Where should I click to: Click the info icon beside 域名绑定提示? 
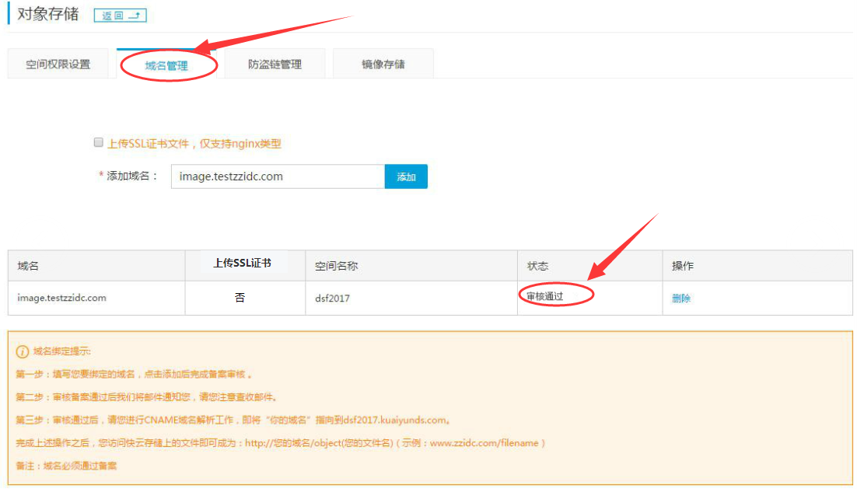(x=23, y=351)
